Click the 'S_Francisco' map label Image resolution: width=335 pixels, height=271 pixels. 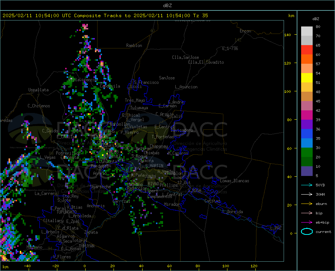point(146,82)
